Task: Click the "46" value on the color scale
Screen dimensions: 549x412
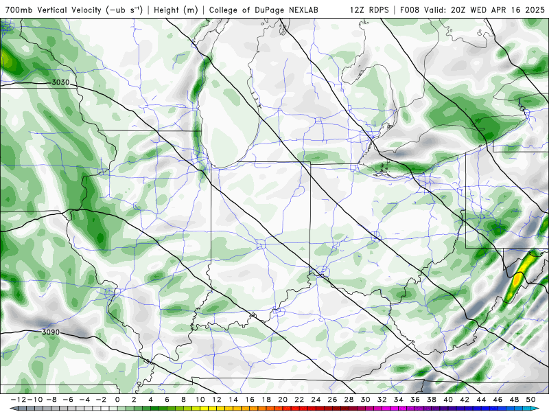Action: pos(498,400)
